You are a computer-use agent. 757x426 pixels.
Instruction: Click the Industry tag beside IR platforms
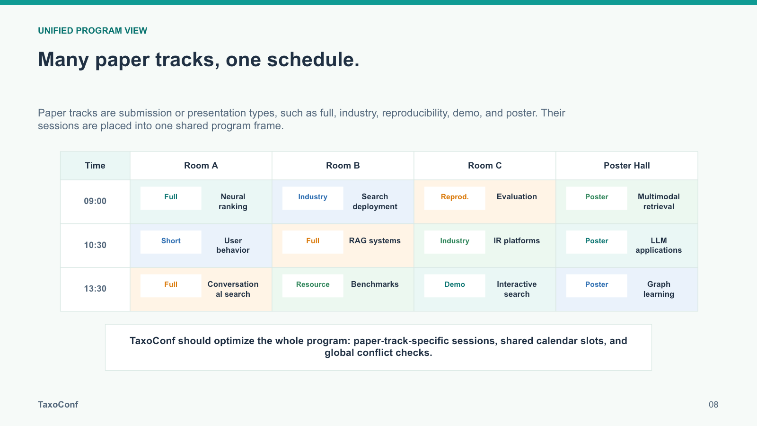click(455, 242)
